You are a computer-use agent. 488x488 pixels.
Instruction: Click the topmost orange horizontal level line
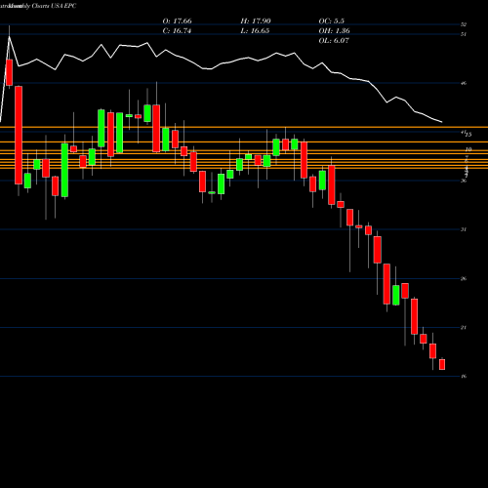[x=244, y=127]
